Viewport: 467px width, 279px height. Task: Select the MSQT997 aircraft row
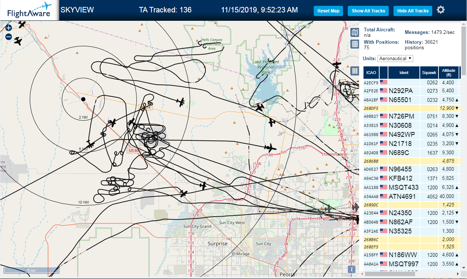pyautogui.click(x=411, y=264)
